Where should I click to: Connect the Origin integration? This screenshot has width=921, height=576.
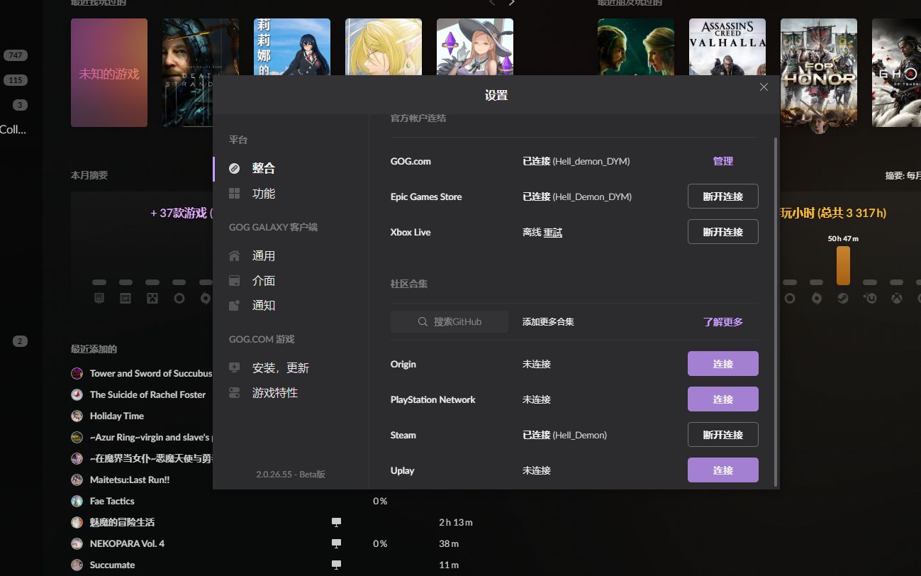coord(722,364)
